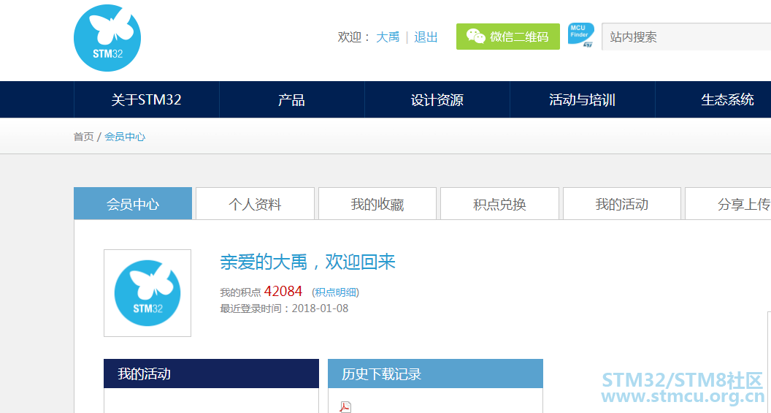Open the 产品 menu
The height and width of the screenshot is (413, 771).
(291, 100)
